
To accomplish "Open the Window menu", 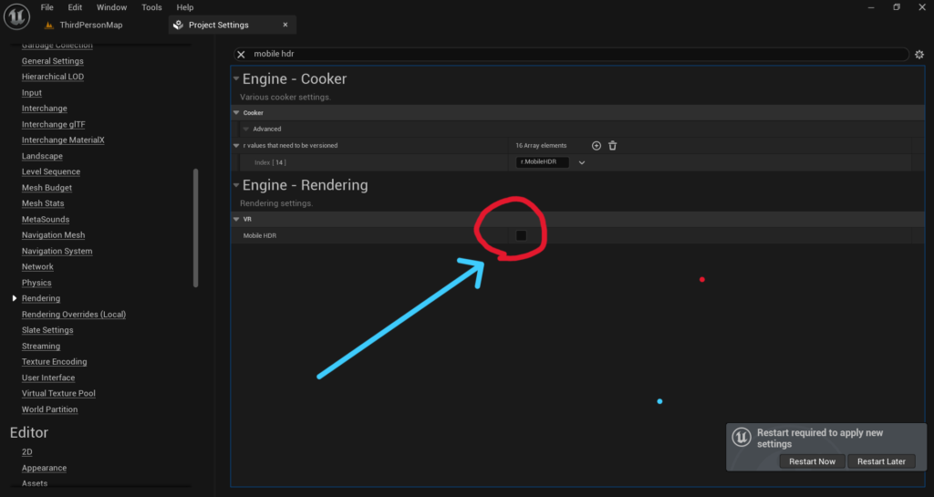I will click(x=112, y=7).
